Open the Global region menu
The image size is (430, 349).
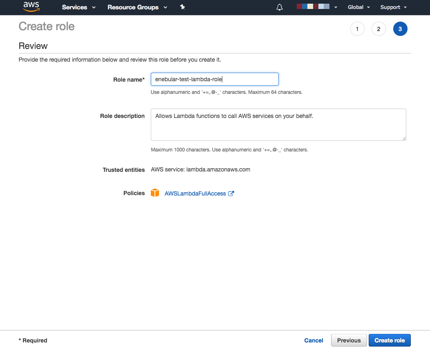click(x=358, y=7)
